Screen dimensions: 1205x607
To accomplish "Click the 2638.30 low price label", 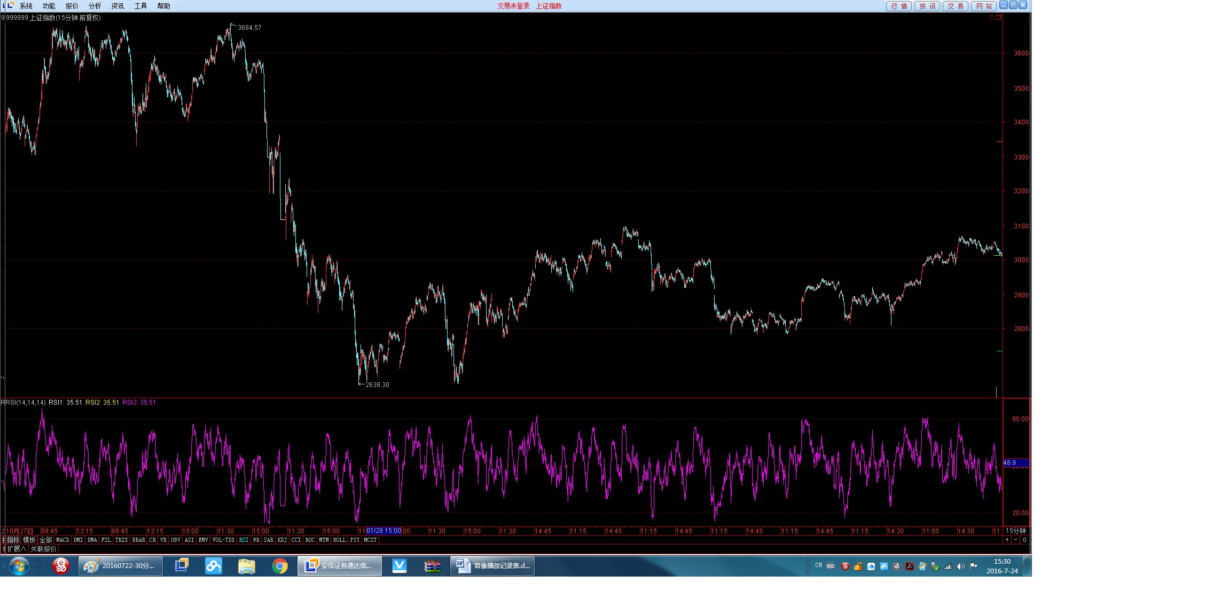I will pos(377,385).
